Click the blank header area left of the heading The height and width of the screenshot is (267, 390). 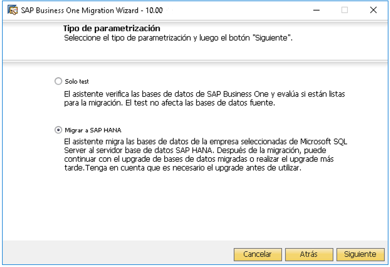point(32,40)
